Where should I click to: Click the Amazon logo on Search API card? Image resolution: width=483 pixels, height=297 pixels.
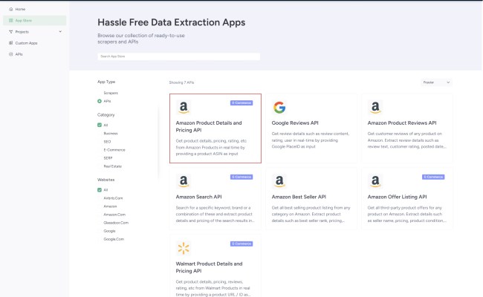tap(184, 181)
